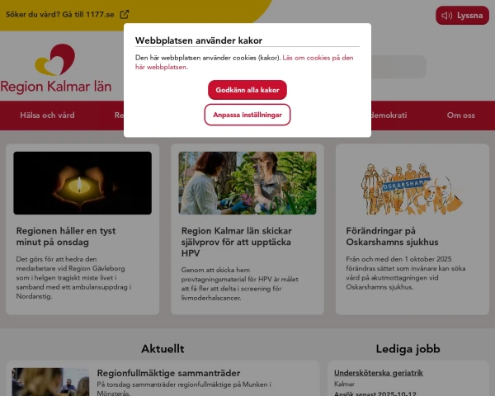Open article Regionen håller en tyst minut

click(x=66, y=236)
